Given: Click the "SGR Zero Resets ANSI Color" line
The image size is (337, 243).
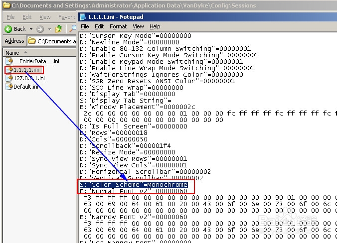Looking at the screenshot, I should 157,81.
